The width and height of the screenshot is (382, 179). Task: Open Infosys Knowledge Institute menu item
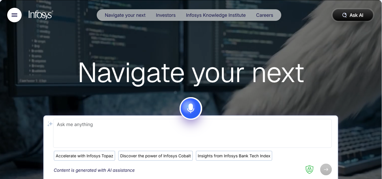click(216, 15)
